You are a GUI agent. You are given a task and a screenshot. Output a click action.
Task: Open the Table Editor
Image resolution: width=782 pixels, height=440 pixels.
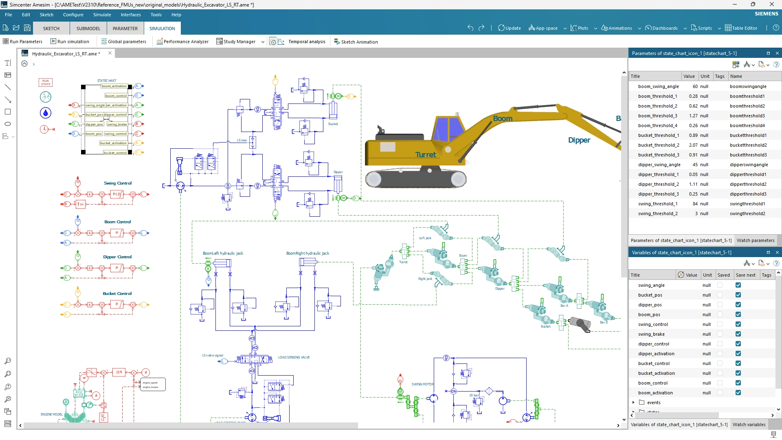pos(741,28)
